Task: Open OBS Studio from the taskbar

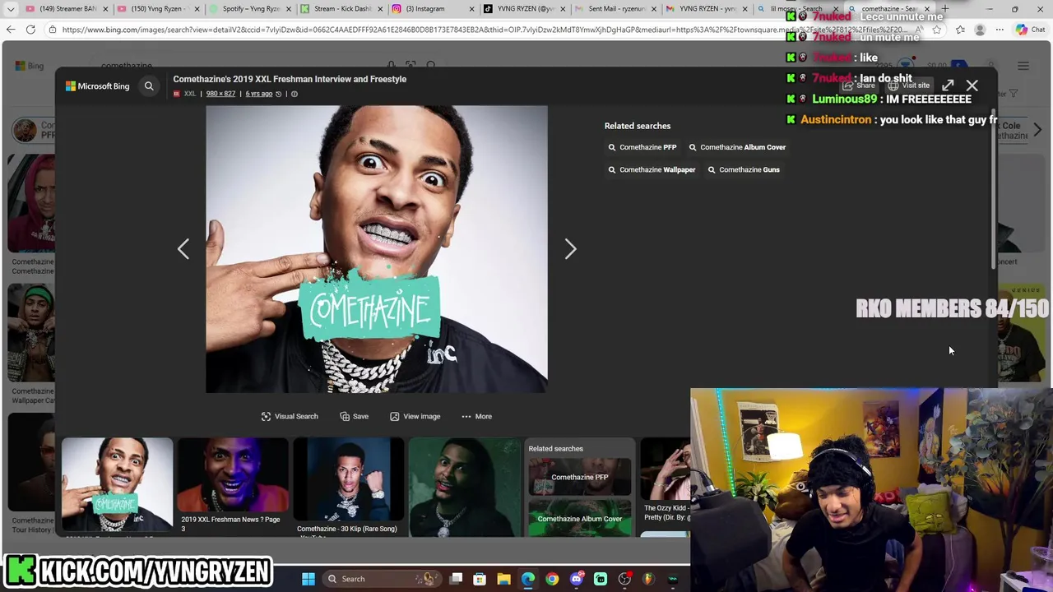Action: pos(625,579)
